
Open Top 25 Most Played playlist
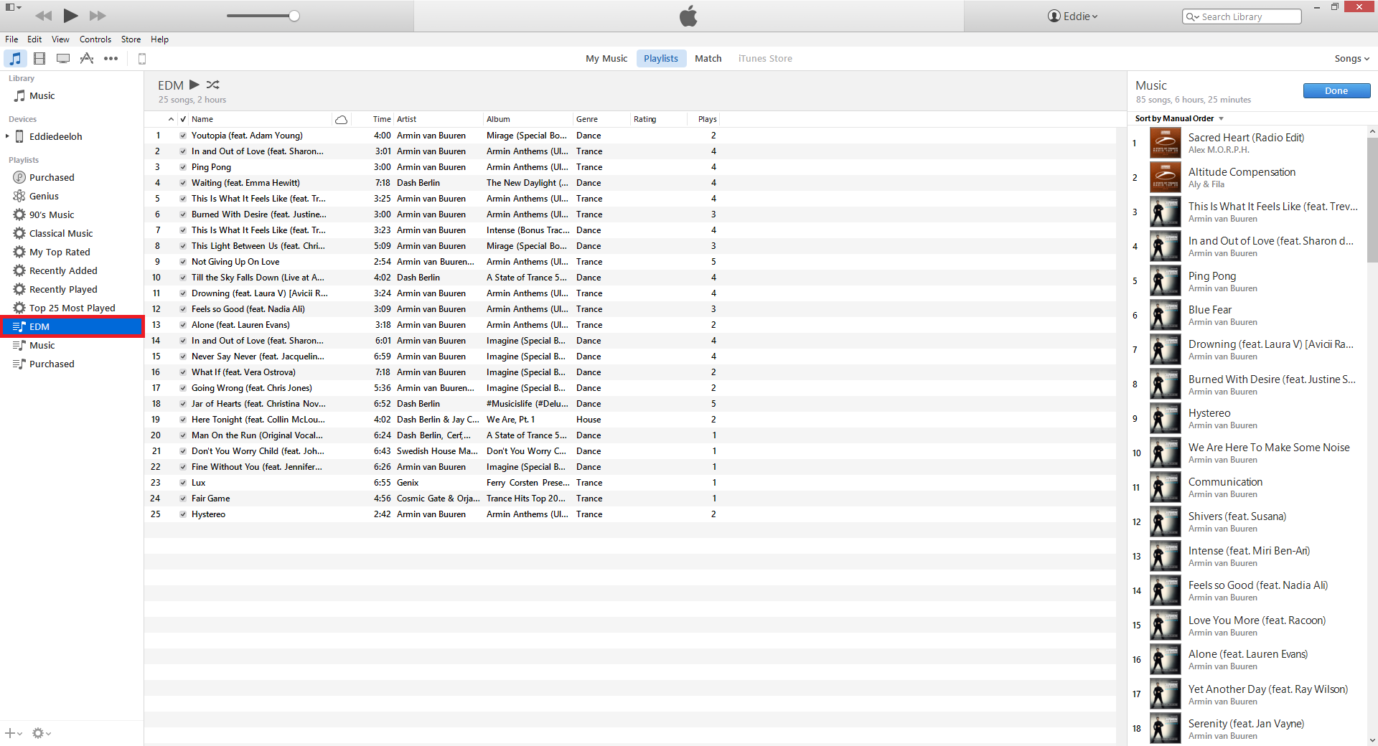tap(72, 308)
